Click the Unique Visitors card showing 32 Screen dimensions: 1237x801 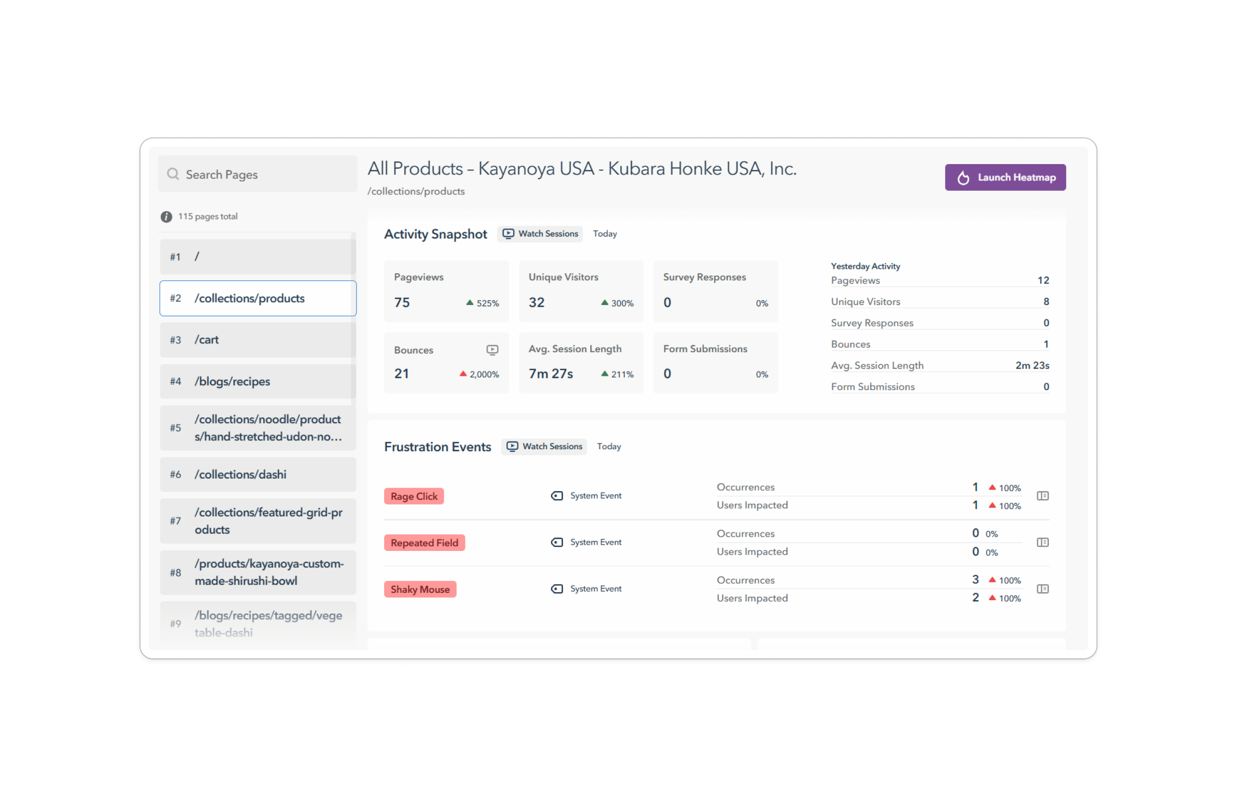[x=581, y=291]
